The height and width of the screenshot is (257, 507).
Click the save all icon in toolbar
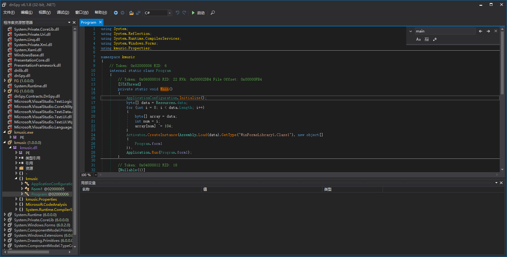[138, 13]
